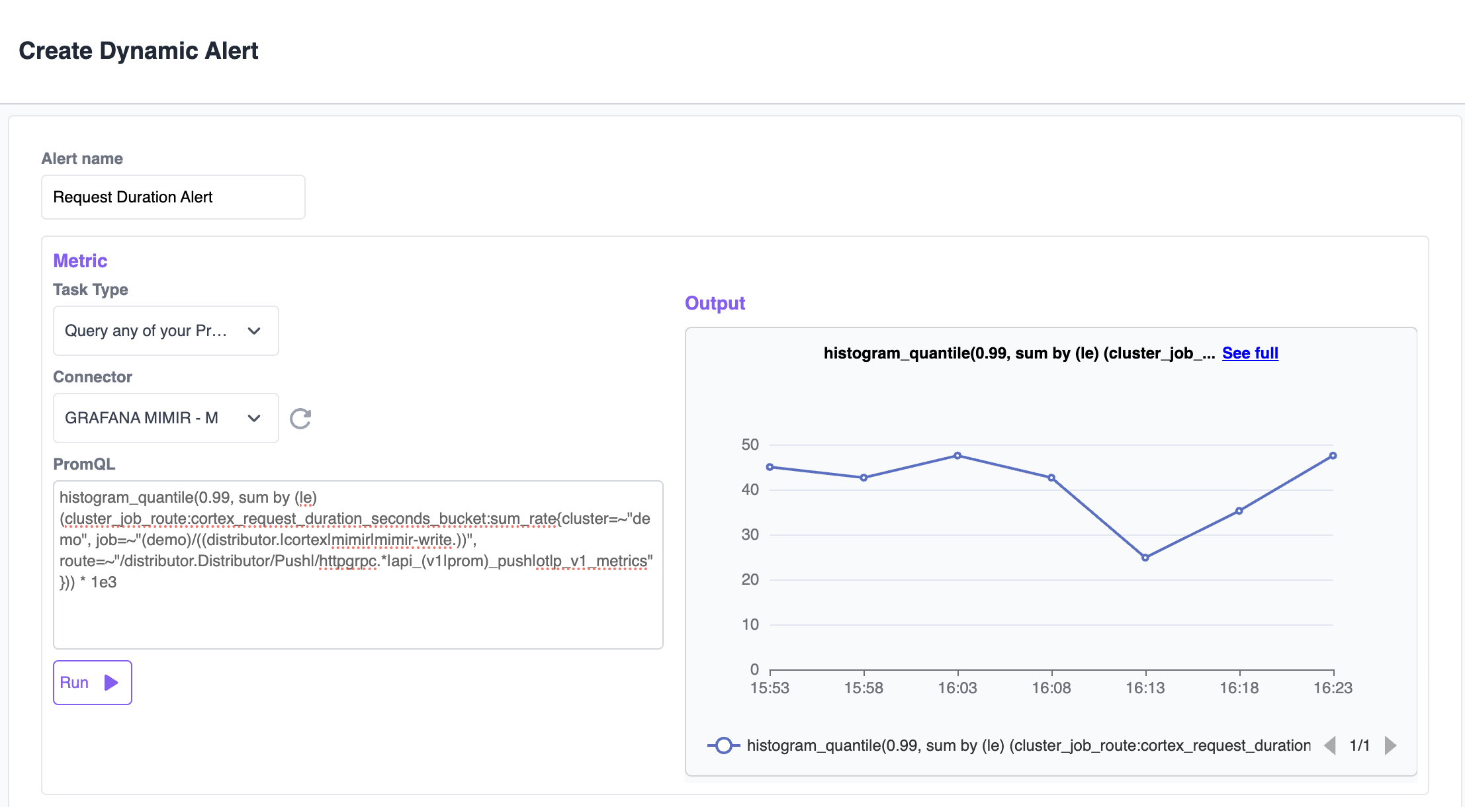The width and height of the screenshot is (1465, 807).
Task: Click the chart data point at 15:58
Action: click(864, 478)
